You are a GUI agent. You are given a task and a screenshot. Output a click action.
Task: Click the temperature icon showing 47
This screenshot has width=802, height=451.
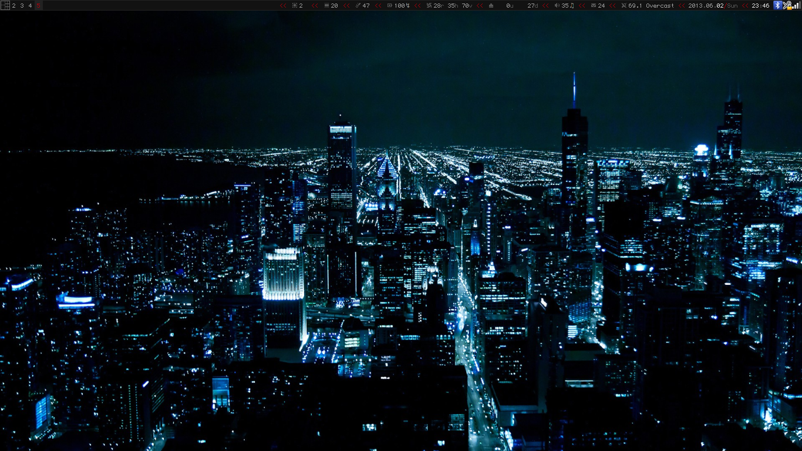pyautogui.click(x=358, y=5)
